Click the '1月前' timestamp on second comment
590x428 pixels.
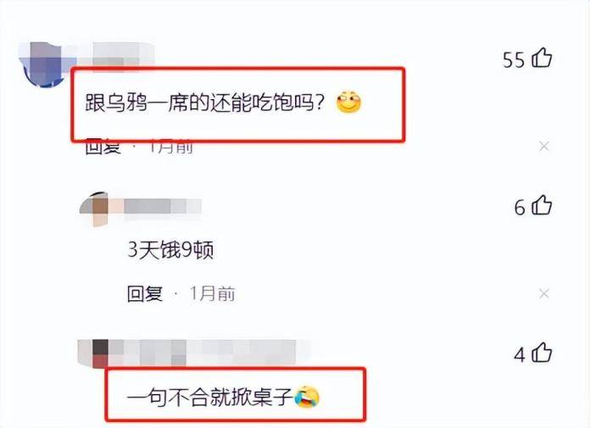213,294
